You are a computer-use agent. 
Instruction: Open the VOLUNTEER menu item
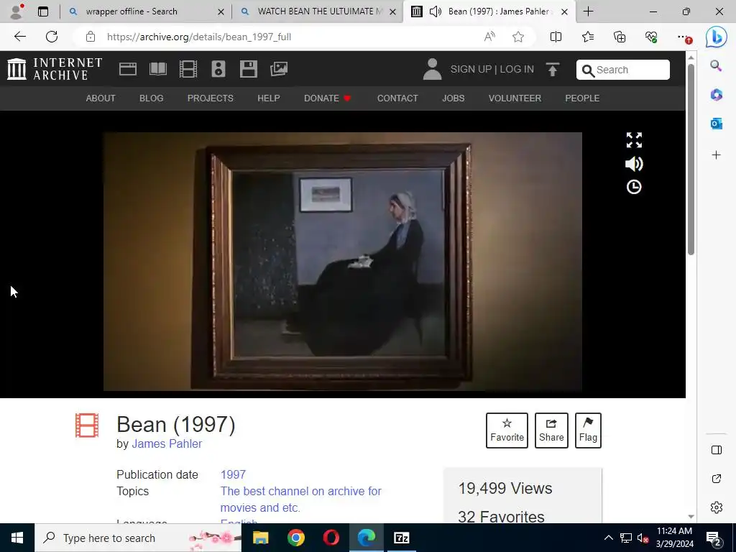515,98
